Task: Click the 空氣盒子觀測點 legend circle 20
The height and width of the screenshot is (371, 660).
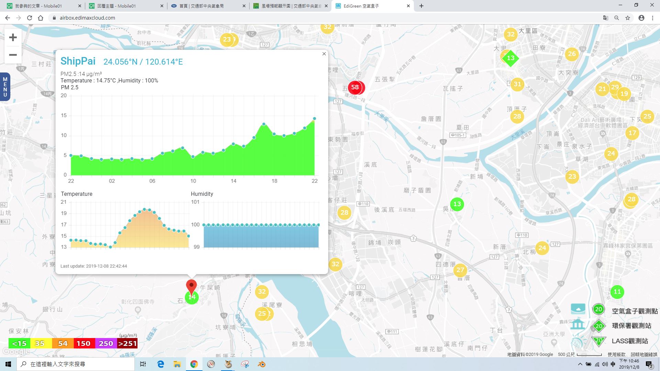Action: [598, 309]
